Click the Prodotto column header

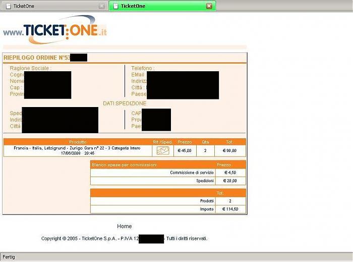(78, 142)
